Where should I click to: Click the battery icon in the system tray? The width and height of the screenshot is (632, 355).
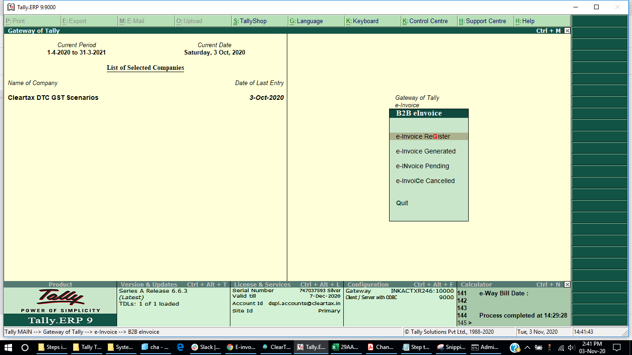538,347
